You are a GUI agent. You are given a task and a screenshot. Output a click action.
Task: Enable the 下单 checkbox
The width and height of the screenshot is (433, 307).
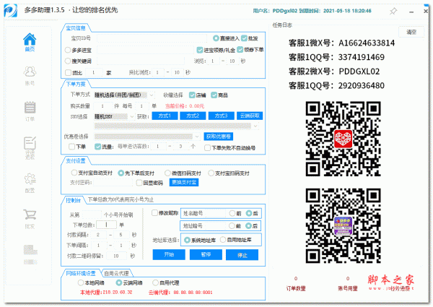71,147
